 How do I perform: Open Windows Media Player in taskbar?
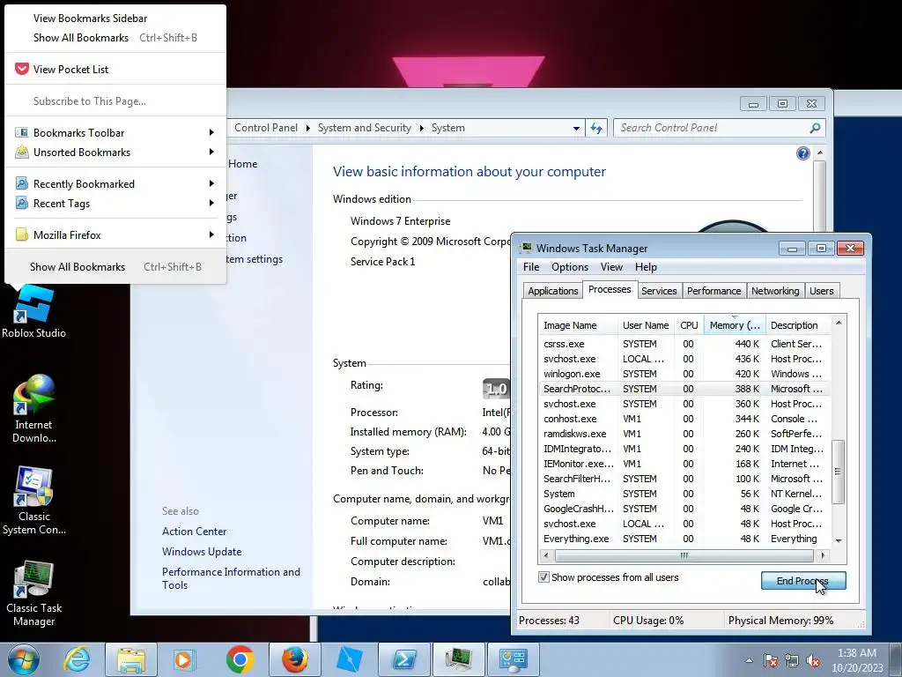click(x=184, y=659)
